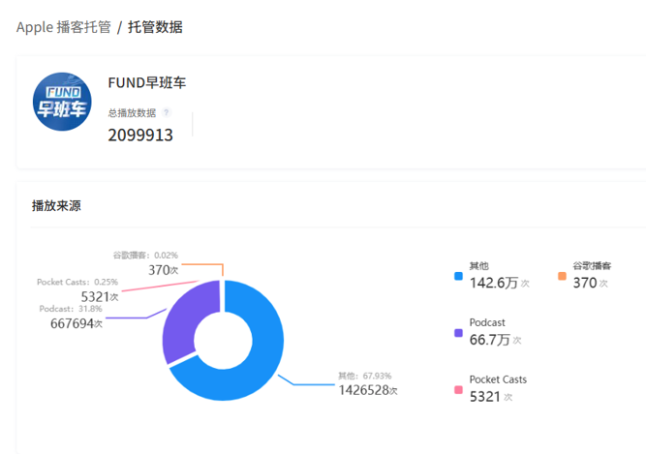Image resolution: width=646 pixels, height=454 pixels.
Task: Click the 667694次 chart data label
Action: 77,323
